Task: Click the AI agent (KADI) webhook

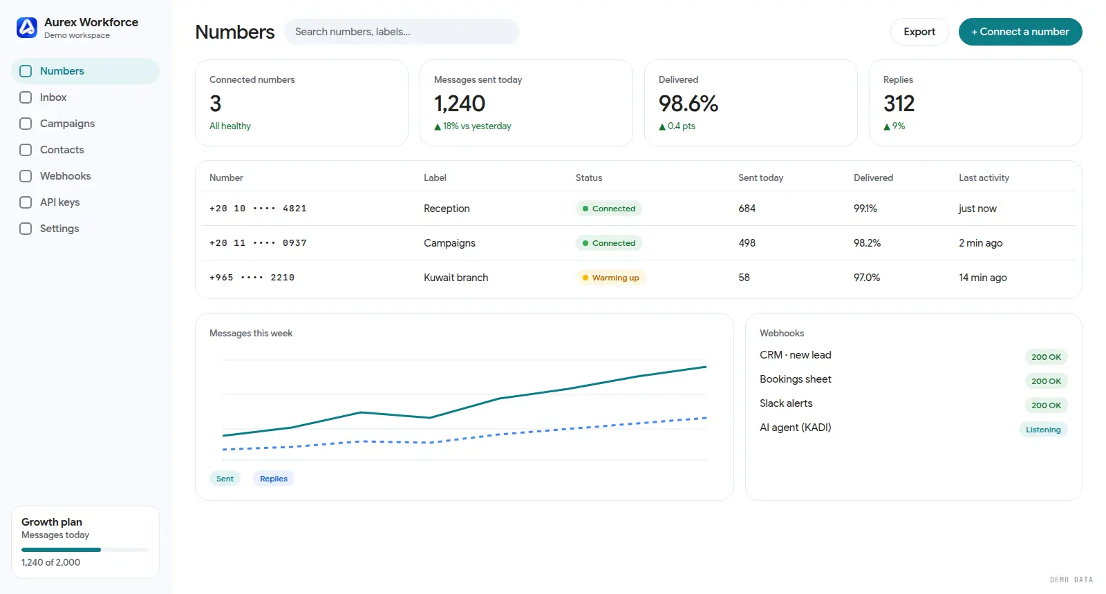Action: tap(796, 428)
